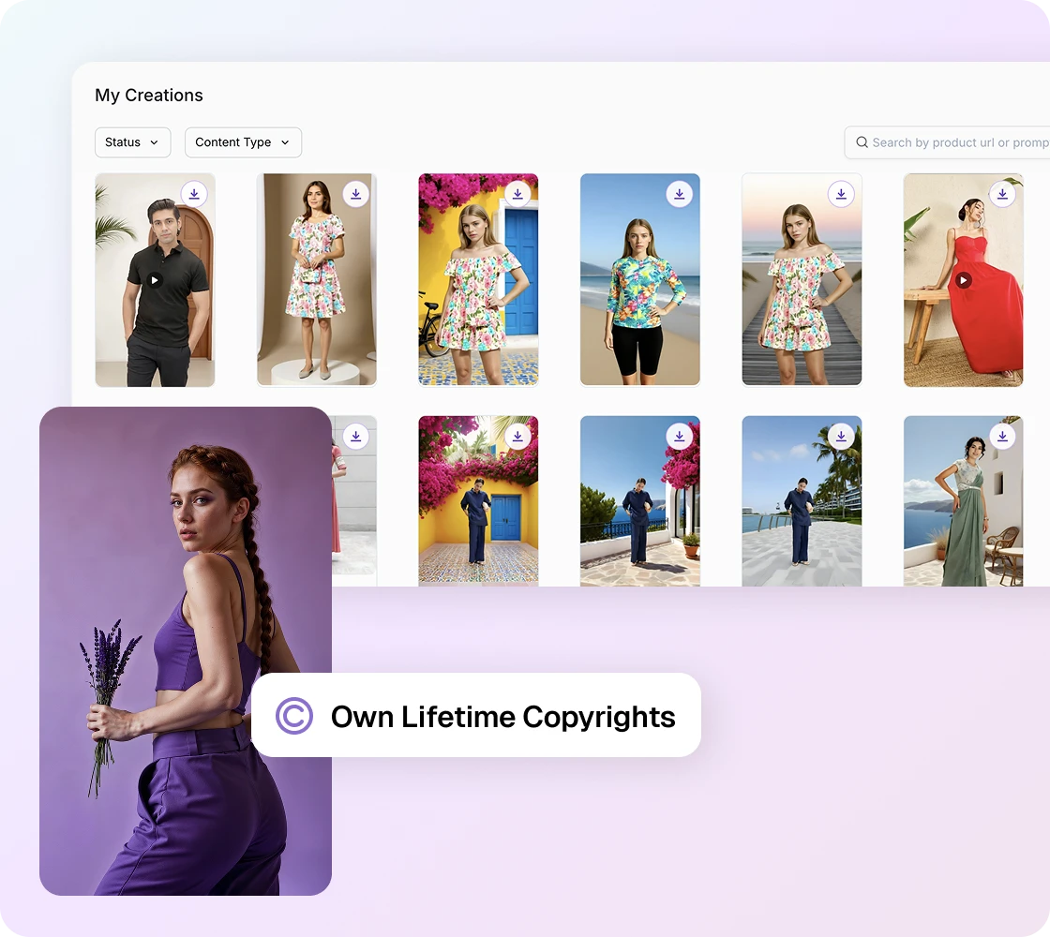Download the tropical print top beach image
This screenshot has width=1050, height=937.
(x=680, y=194)
